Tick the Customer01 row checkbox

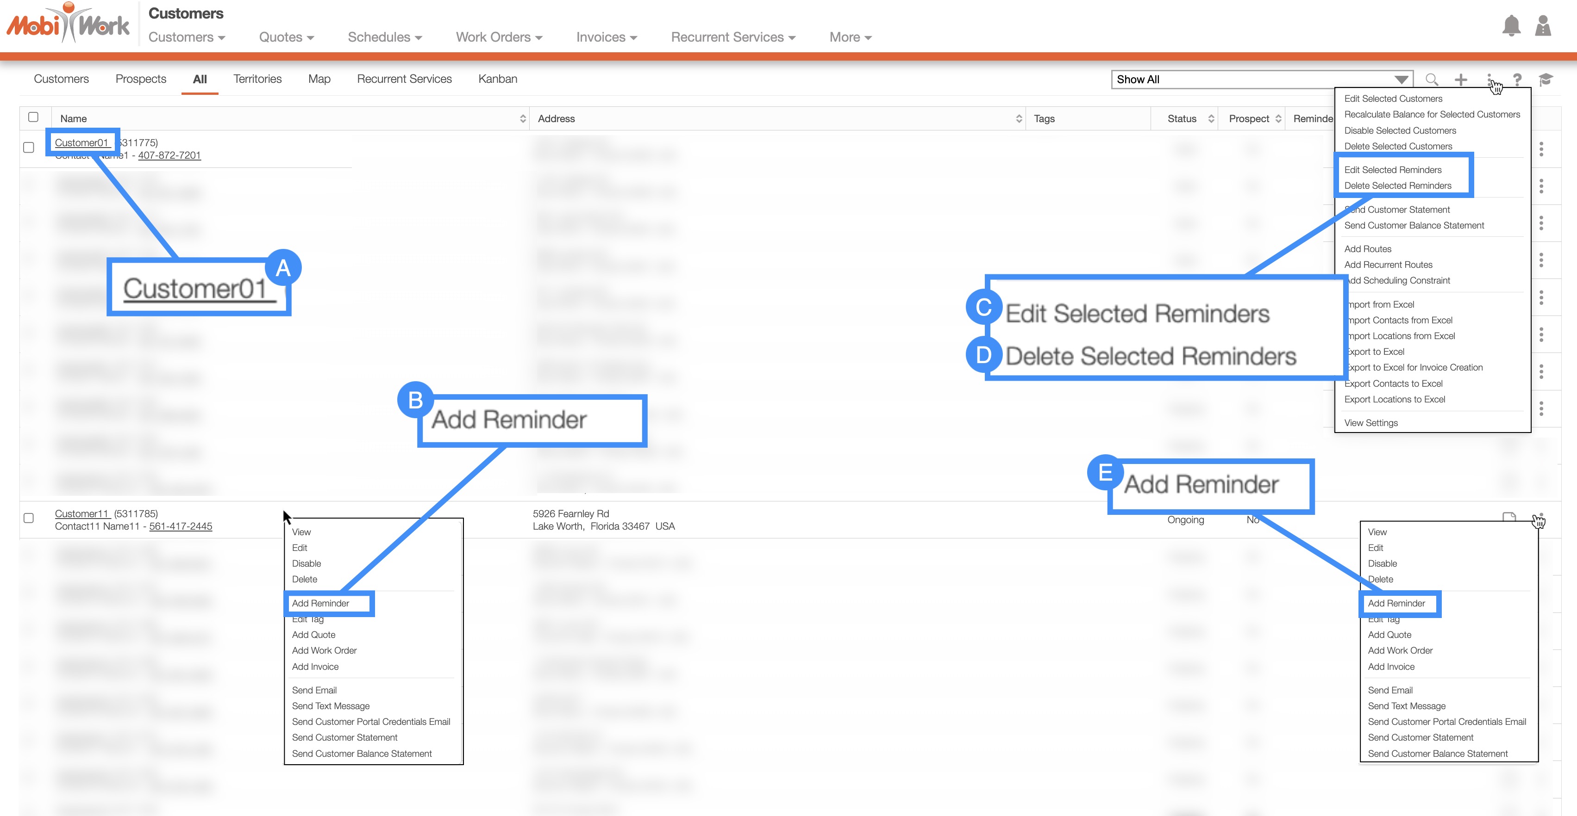[28, 148]
